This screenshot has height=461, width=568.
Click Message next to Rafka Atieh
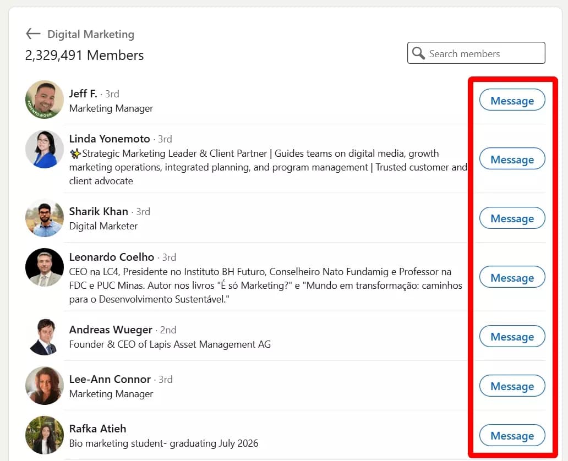(x=512, y=436)
